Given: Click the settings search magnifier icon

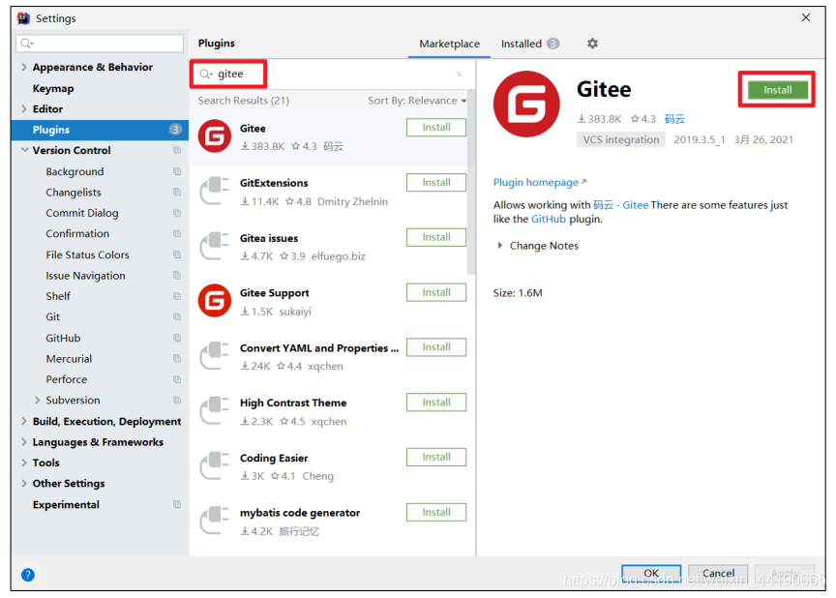Looking at the screenshot, I should pos(26,44).
